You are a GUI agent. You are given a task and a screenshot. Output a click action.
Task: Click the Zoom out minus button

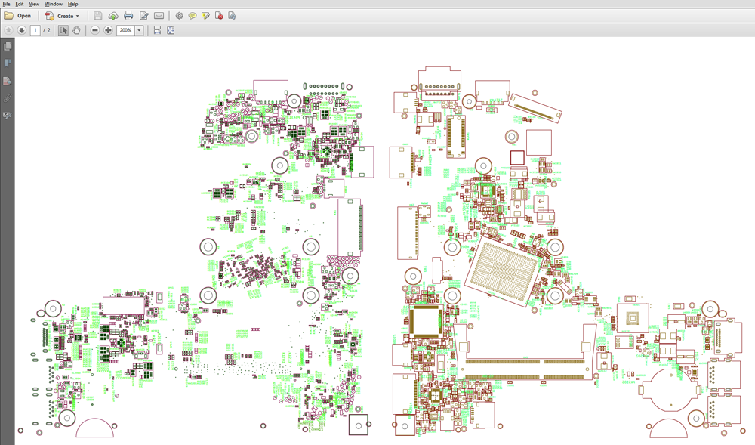point(95,30)
